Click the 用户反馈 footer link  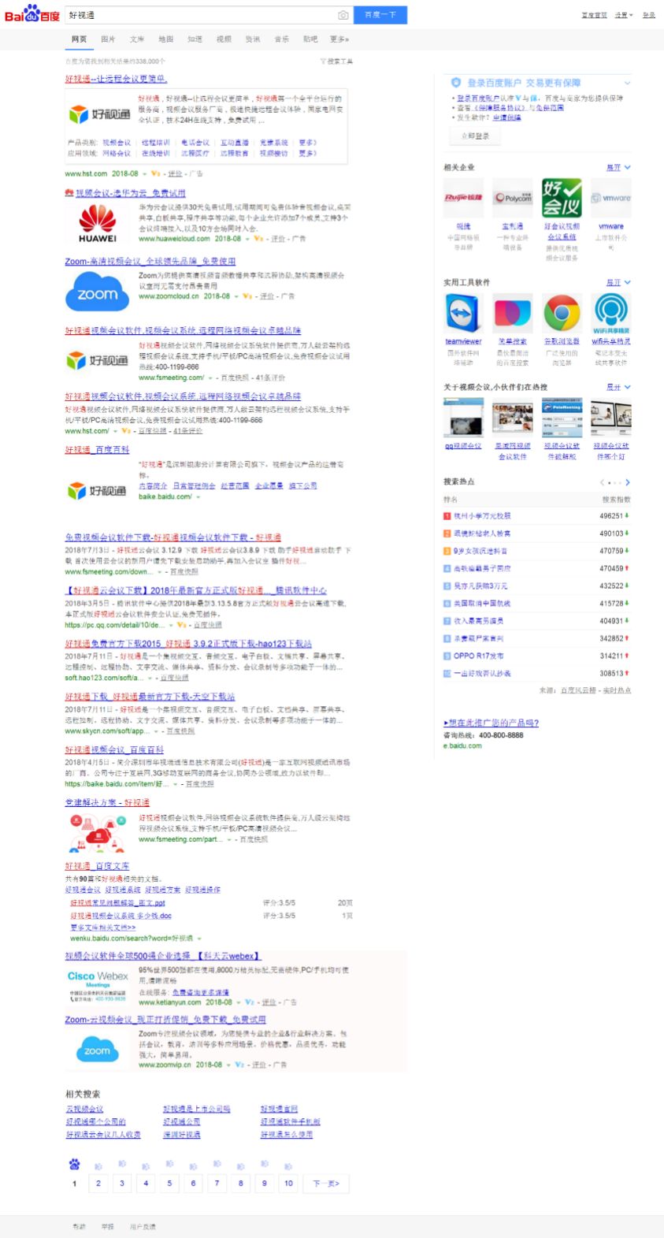coord(143,1226)
